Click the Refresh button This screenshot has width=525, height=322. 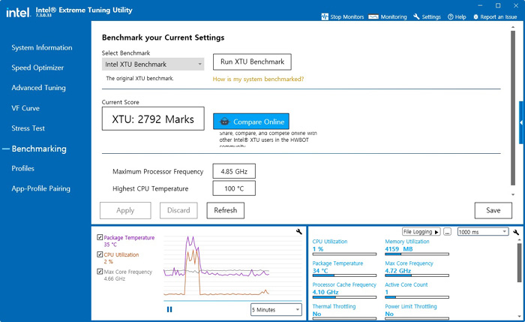225,210
